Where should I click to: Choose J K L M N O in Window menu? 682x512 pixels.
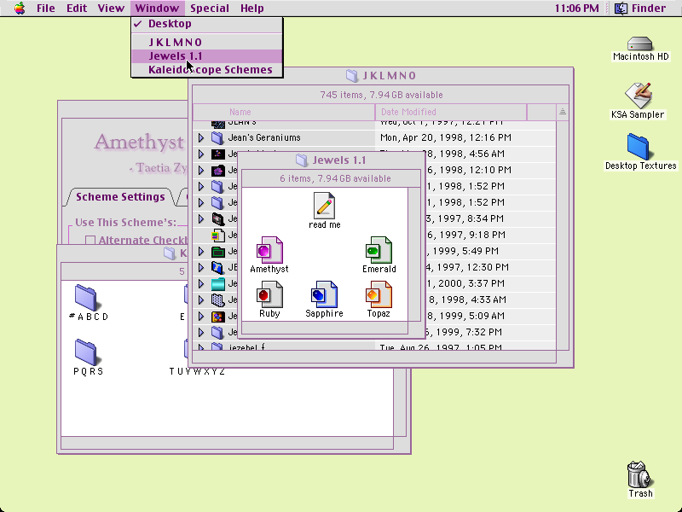click(207, 42)
